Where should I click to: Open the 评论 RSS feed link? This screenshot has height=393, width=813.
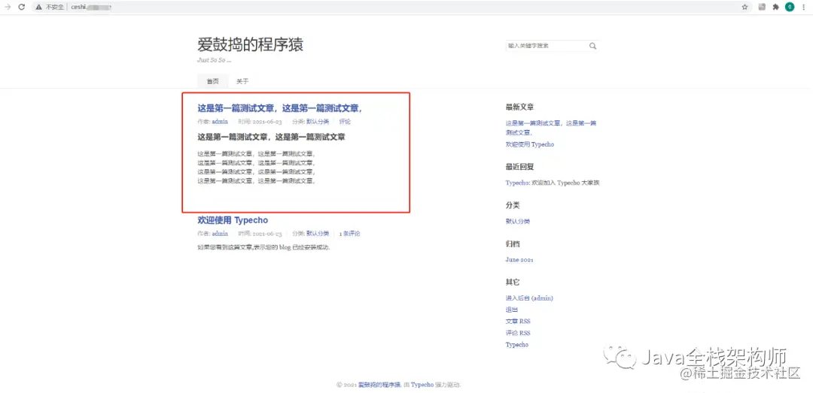click(518, 333)
